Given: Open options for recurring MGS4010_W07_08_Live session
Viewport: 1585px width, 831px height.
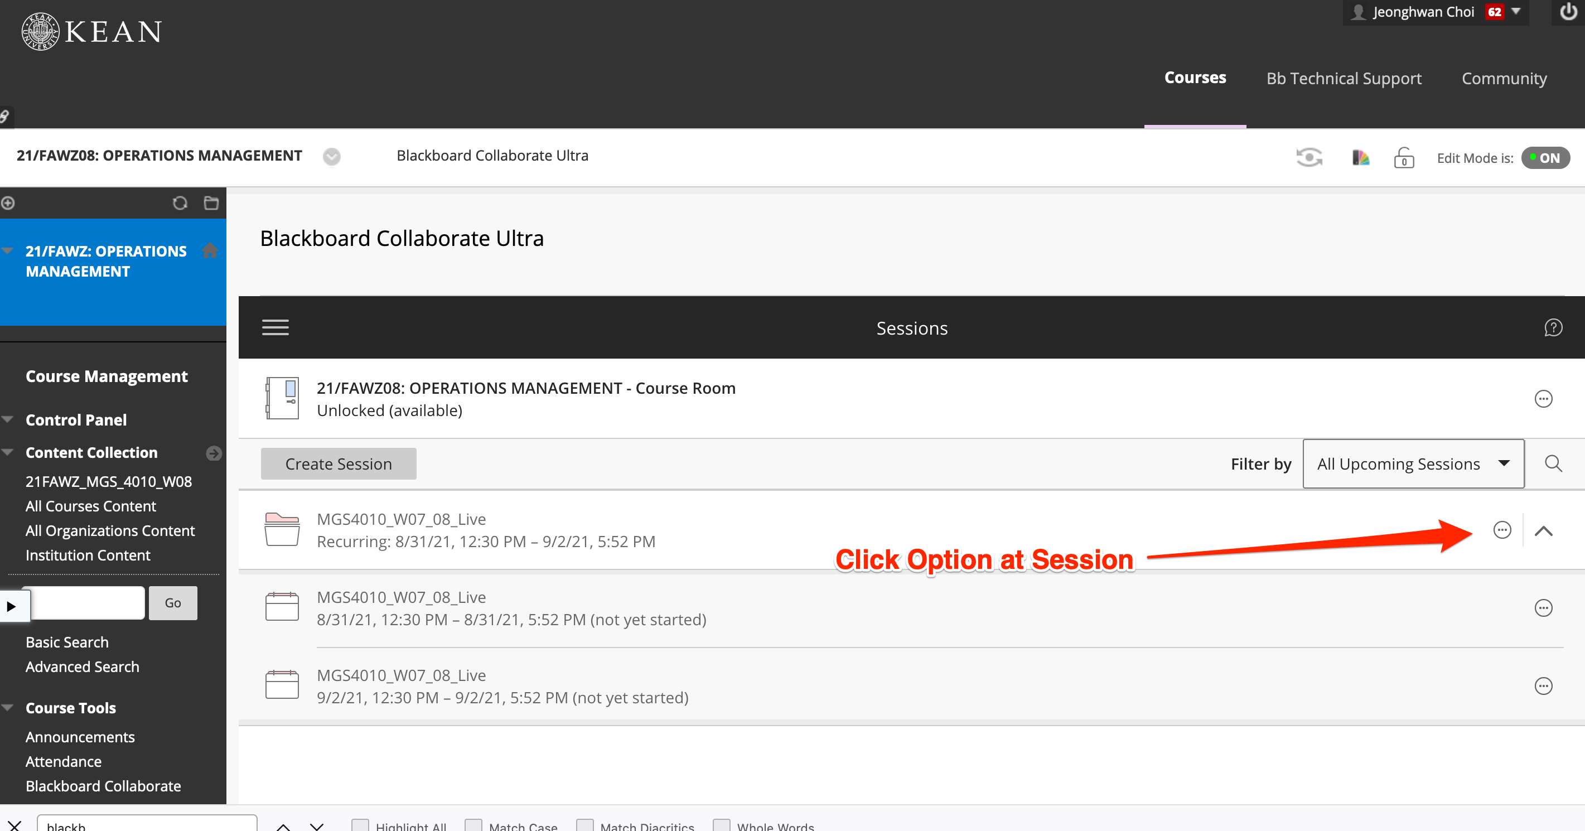Looking at the screenshot, I should 1502,530.
